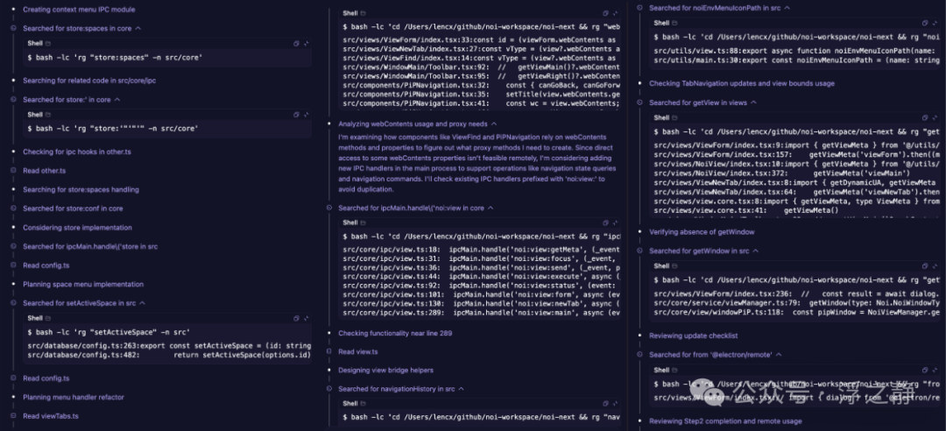Select 'Reviewing update checklist' step
The image size is (946, 431).
click(x=693, y=336)
